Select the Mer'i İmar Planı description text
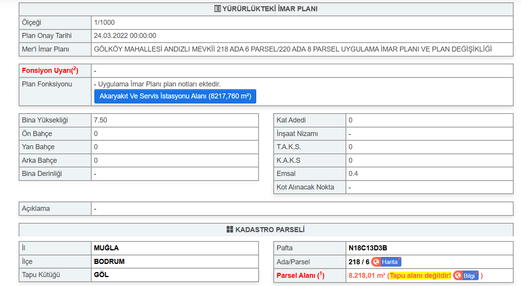The image size is (521, 286). (x=293, y=49)
